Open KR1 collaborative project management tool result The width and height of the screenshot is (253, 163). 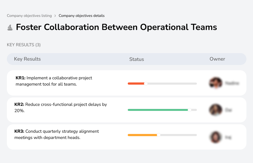(x=54, y=81)
